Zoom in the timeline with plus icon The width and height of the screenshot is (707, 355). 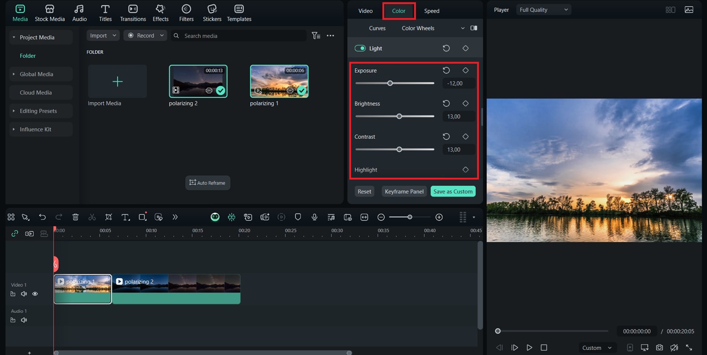click(x=439, y=217)
